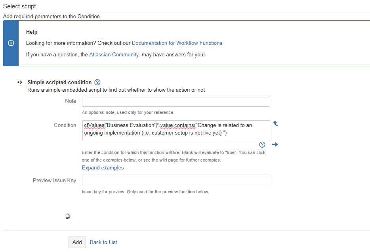Click the Simple scripted condition title

59,83
